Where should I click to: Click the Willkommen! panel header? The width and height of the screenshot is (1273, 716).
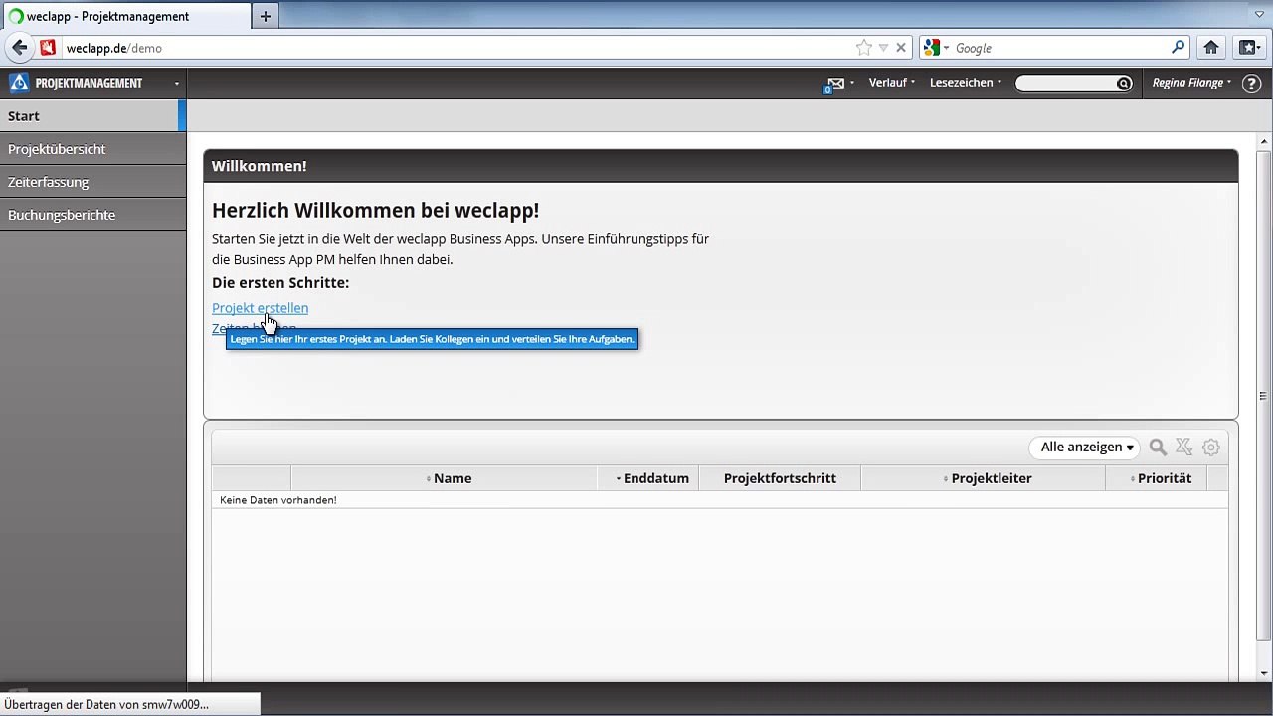[721, 166]
